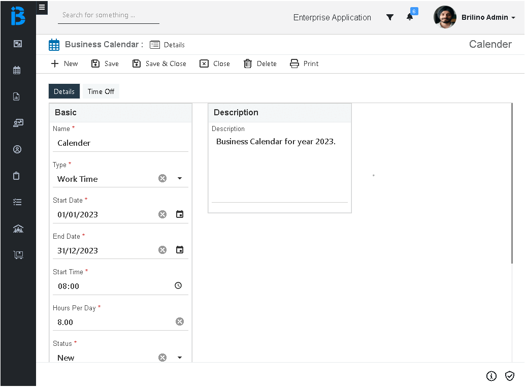Select the New status value
525x387 pixels.
tap(66, 358)
